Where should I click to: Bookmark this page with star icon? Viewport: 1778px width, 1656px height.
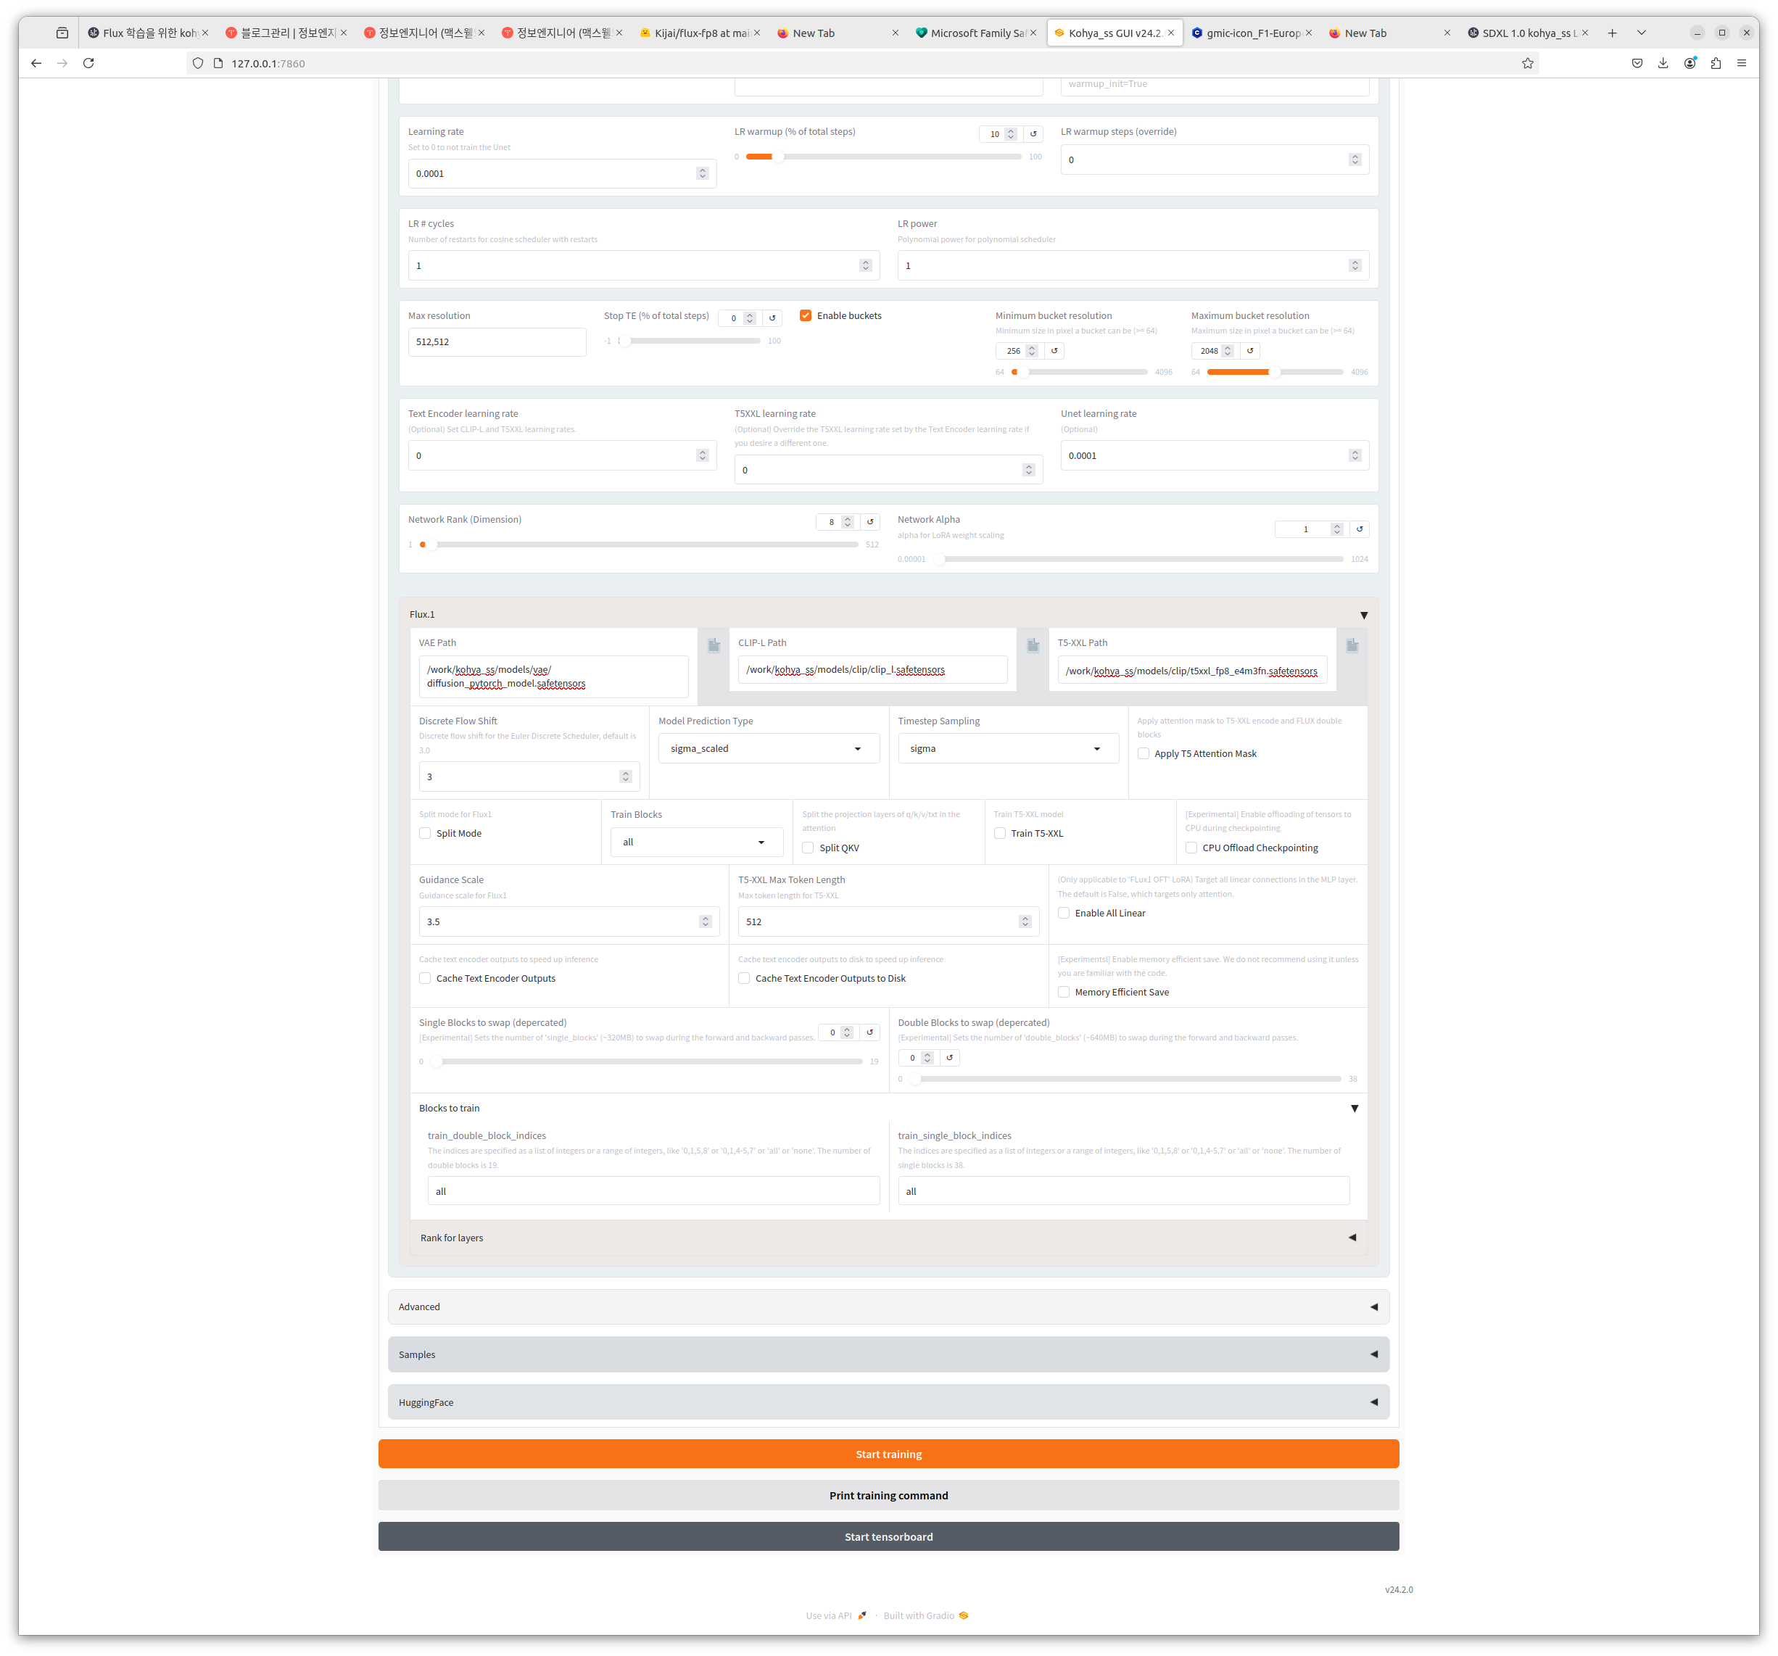pos(1528,64)
